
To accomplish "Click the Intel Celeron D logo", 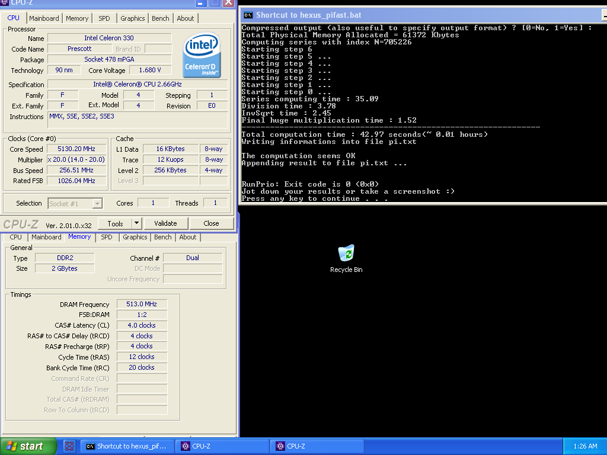I will (x=202, y=55).
